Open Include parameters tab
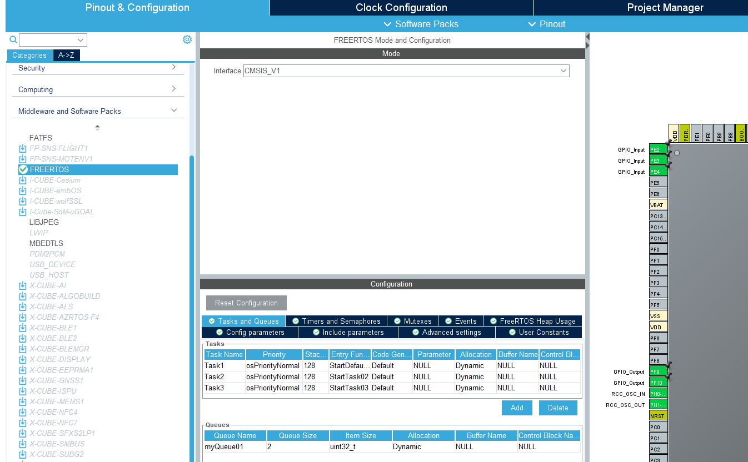 (348, 332)
